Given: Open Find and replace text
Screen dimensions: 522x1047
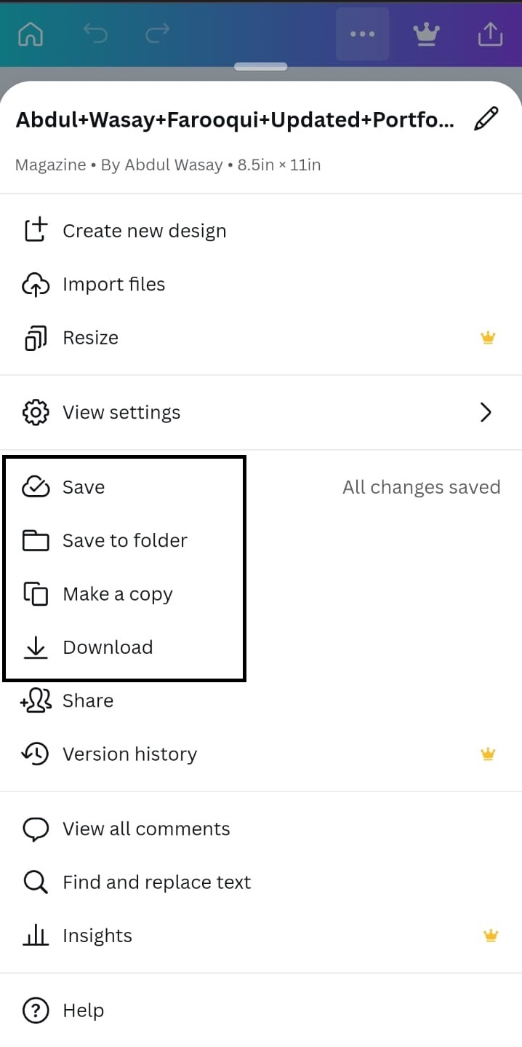Looking at the screenshot, I should tap(156, 882).
